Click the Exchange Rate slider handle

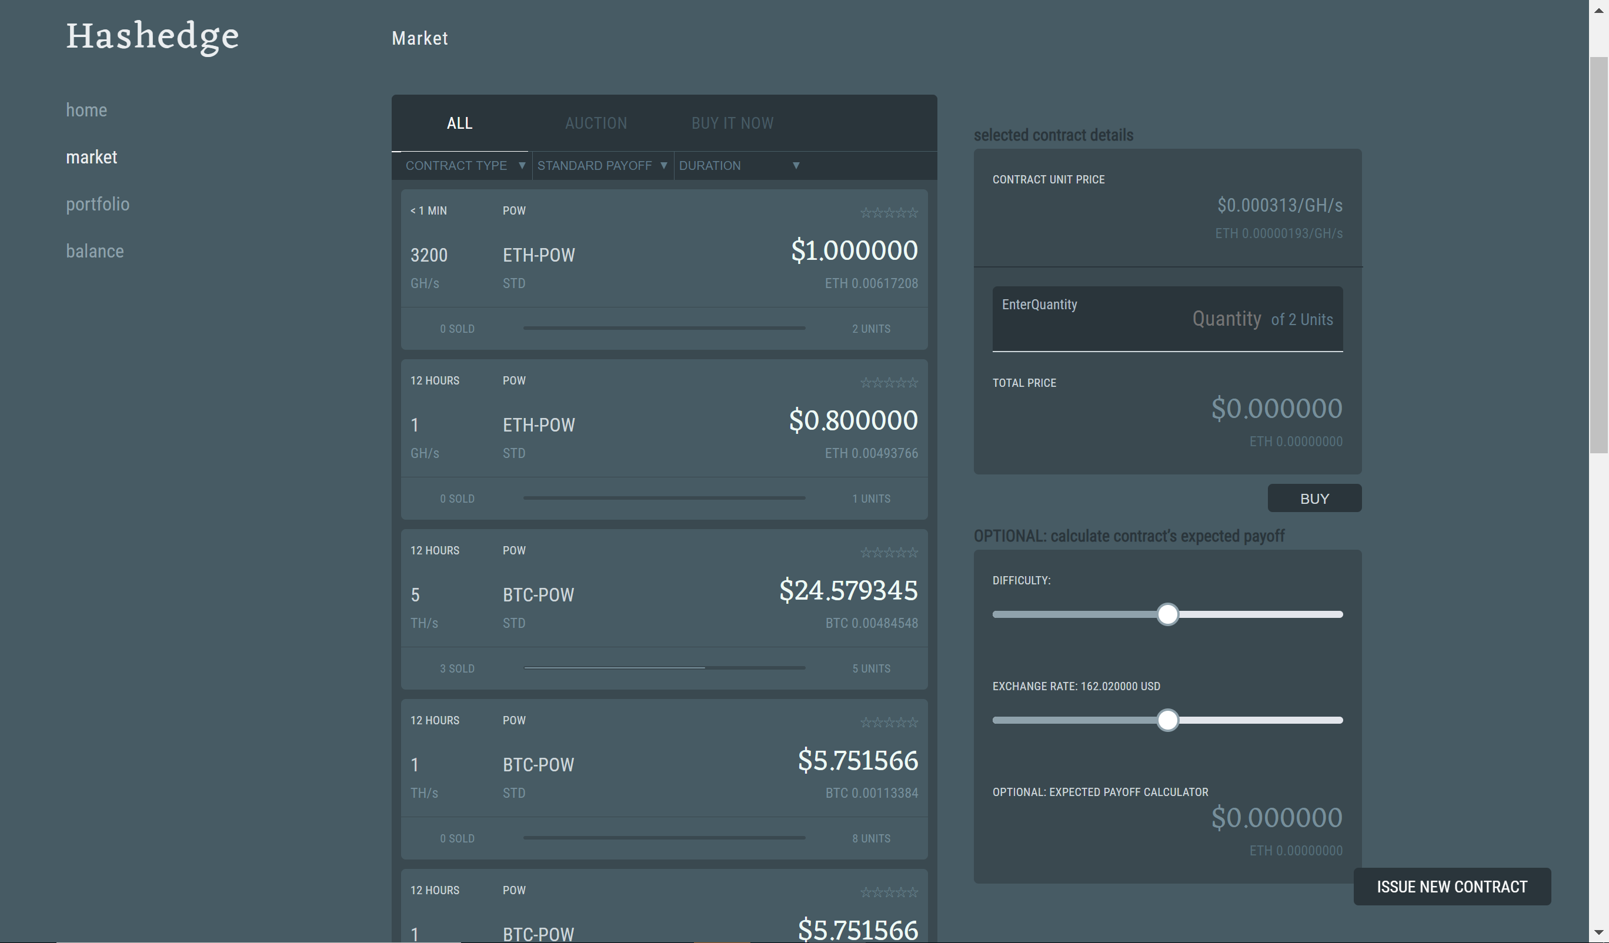coord(1167,720)
